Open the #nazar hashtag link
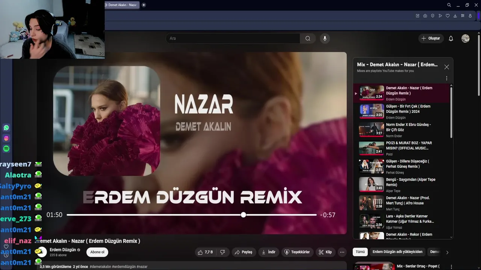 142,267
